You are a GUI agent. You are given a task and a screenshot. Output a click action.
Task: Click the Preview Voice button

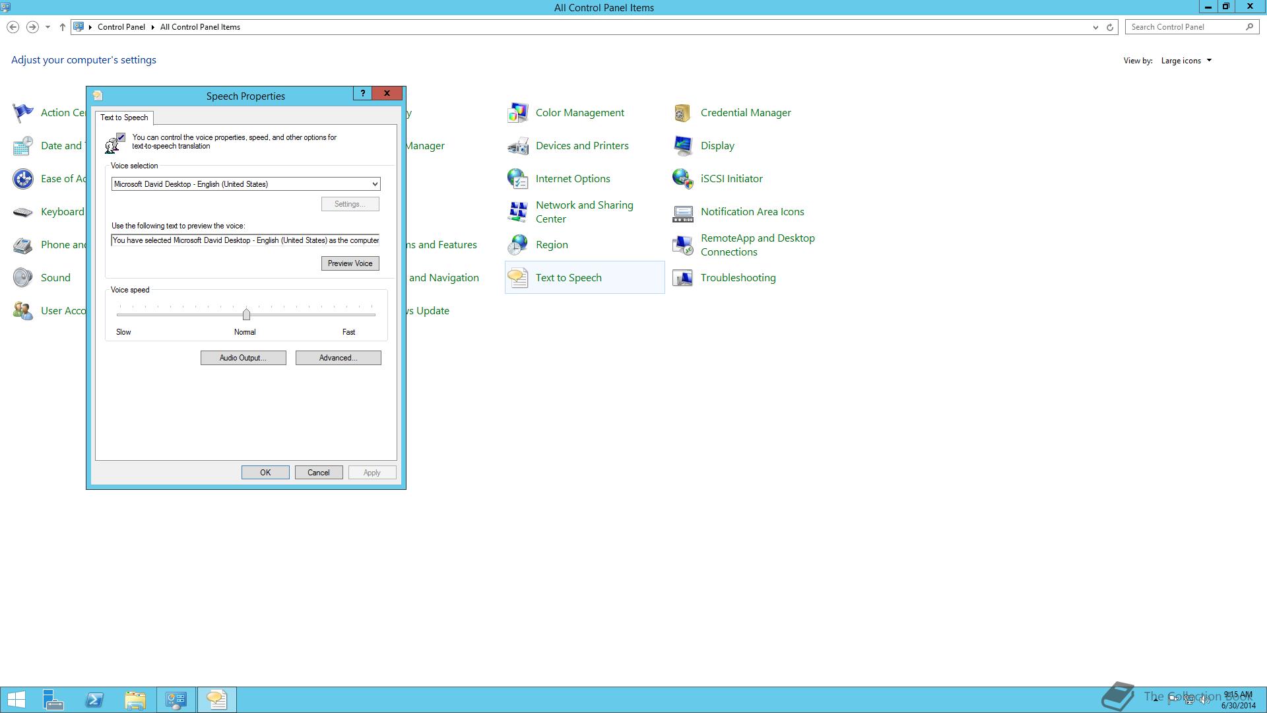tap(350, 263)
